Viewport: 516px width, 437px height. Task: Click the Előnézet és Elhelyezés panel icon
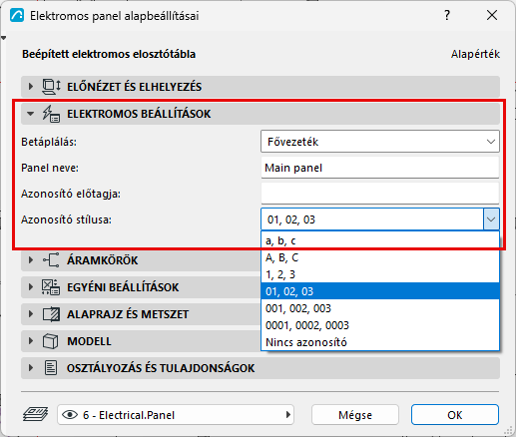pyautogui.click(x=51, y=87)
